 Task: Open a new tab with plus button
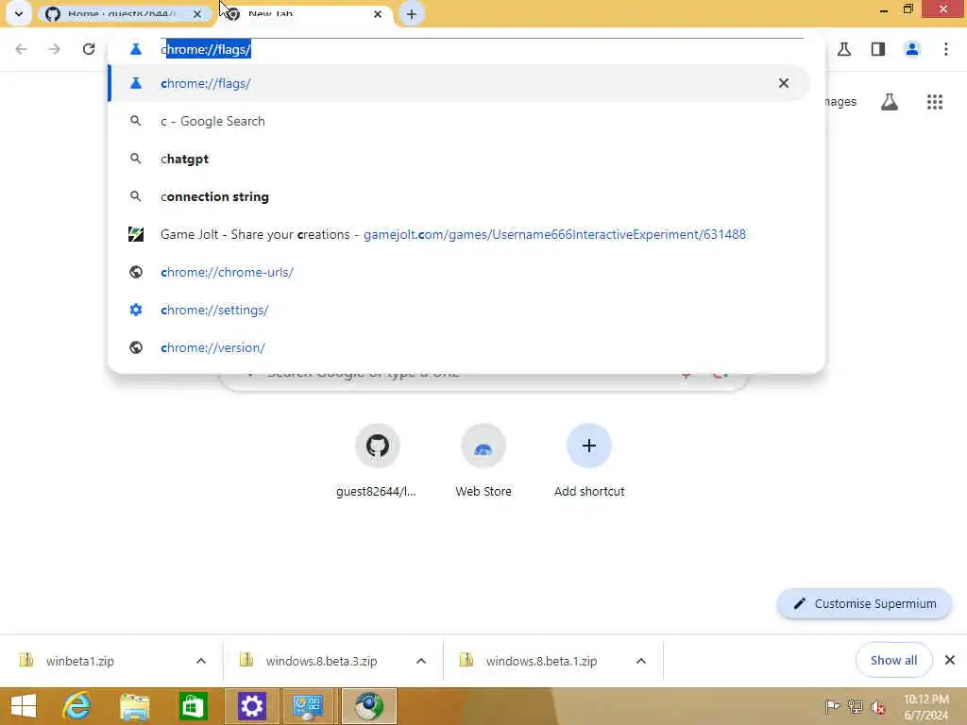[x=412, y=13]
